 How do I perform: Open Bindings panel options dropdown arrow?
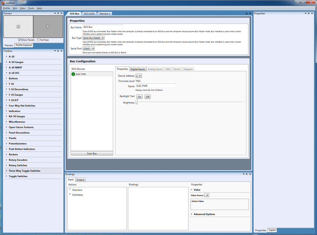coord(243,174)
